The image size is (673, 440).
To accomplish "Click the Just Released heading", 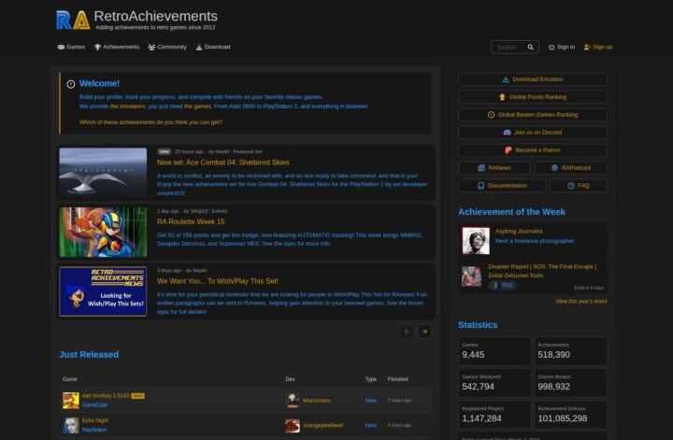I will [89, 355].
